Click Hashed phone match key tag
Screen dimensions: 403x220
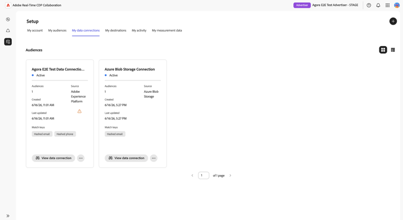coord(65,134)
